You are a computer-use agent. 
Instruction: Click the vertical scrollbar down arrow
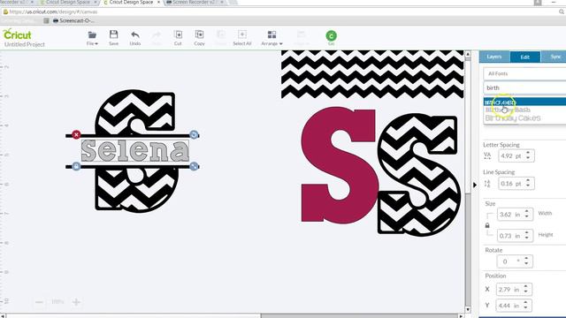[x=468, y=309]
